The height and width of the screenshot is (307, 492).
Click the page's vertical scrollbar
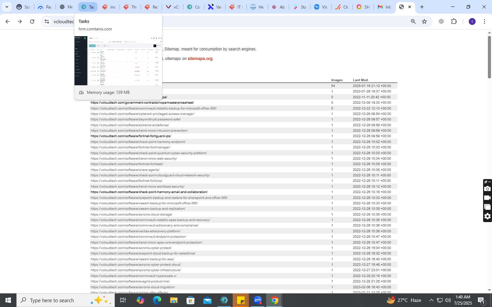click(x=489, y=57)
